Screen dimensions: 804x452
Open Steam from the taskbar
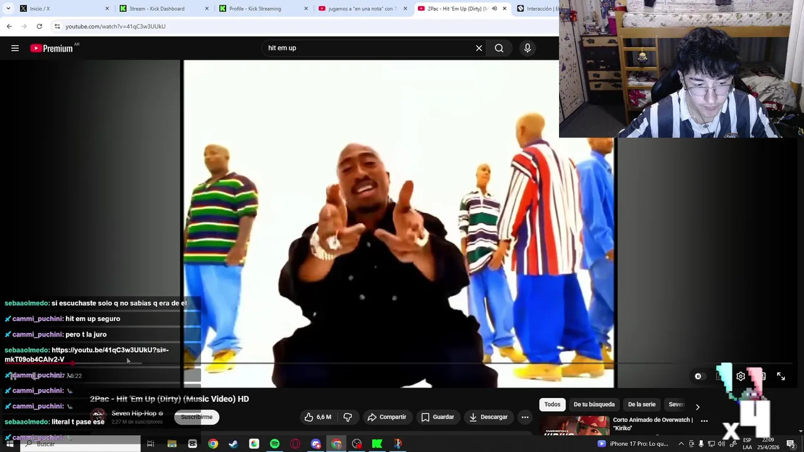click(x=233, y=444)
